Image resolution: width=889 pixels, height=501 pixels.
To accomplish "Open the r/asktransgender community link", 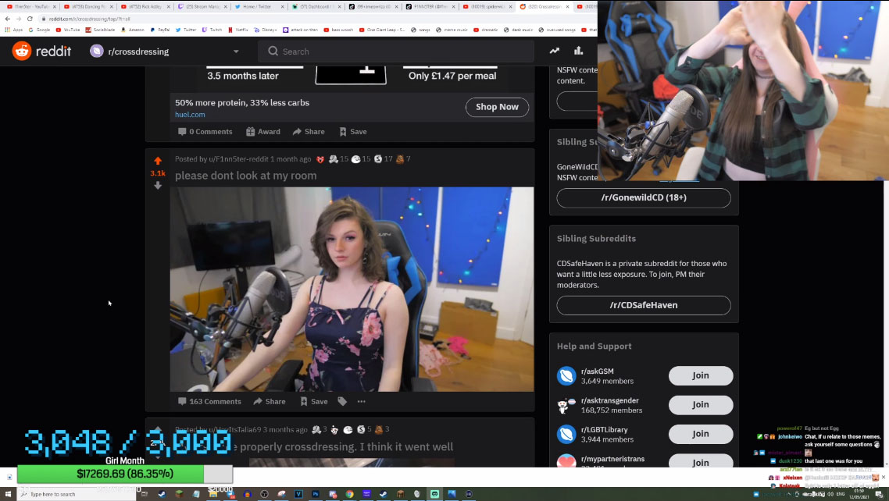I will point(609,400).
